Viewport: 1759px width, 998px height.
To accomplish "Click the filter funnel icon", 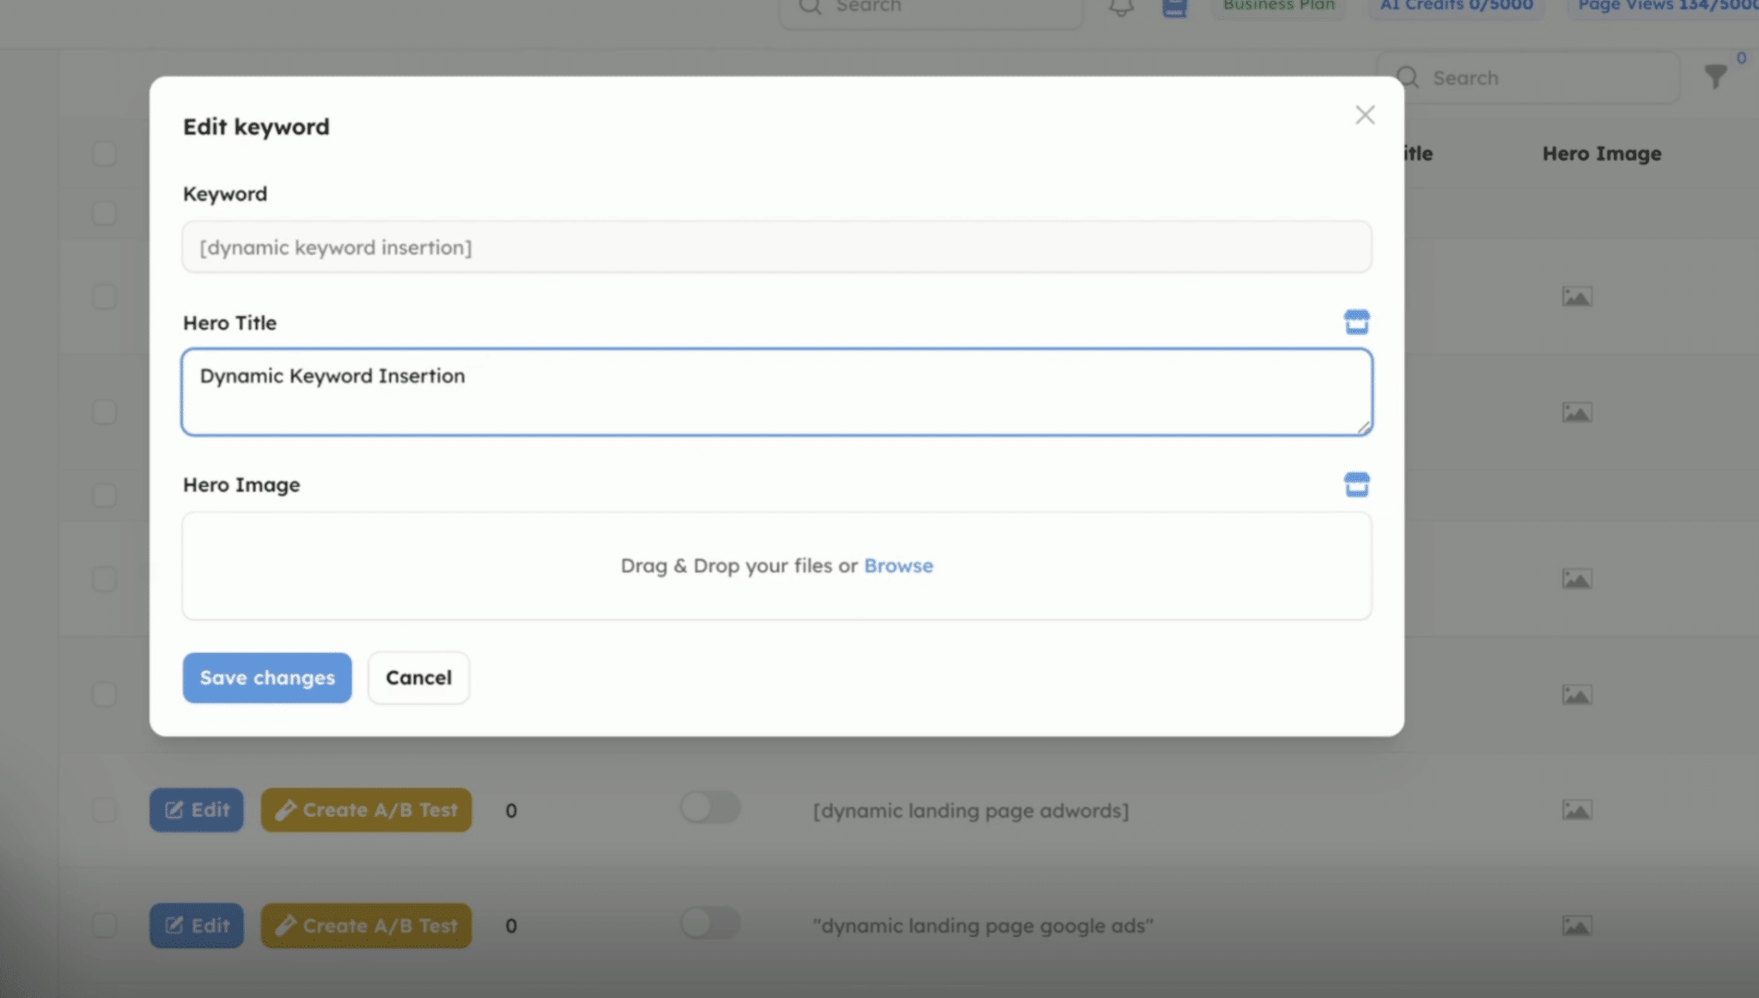I will [1715, 77].
